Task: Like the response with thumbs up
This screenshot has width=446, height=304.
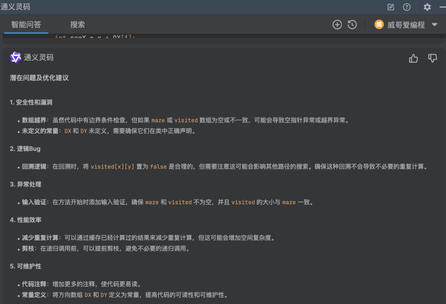Action: pos(413,58)
